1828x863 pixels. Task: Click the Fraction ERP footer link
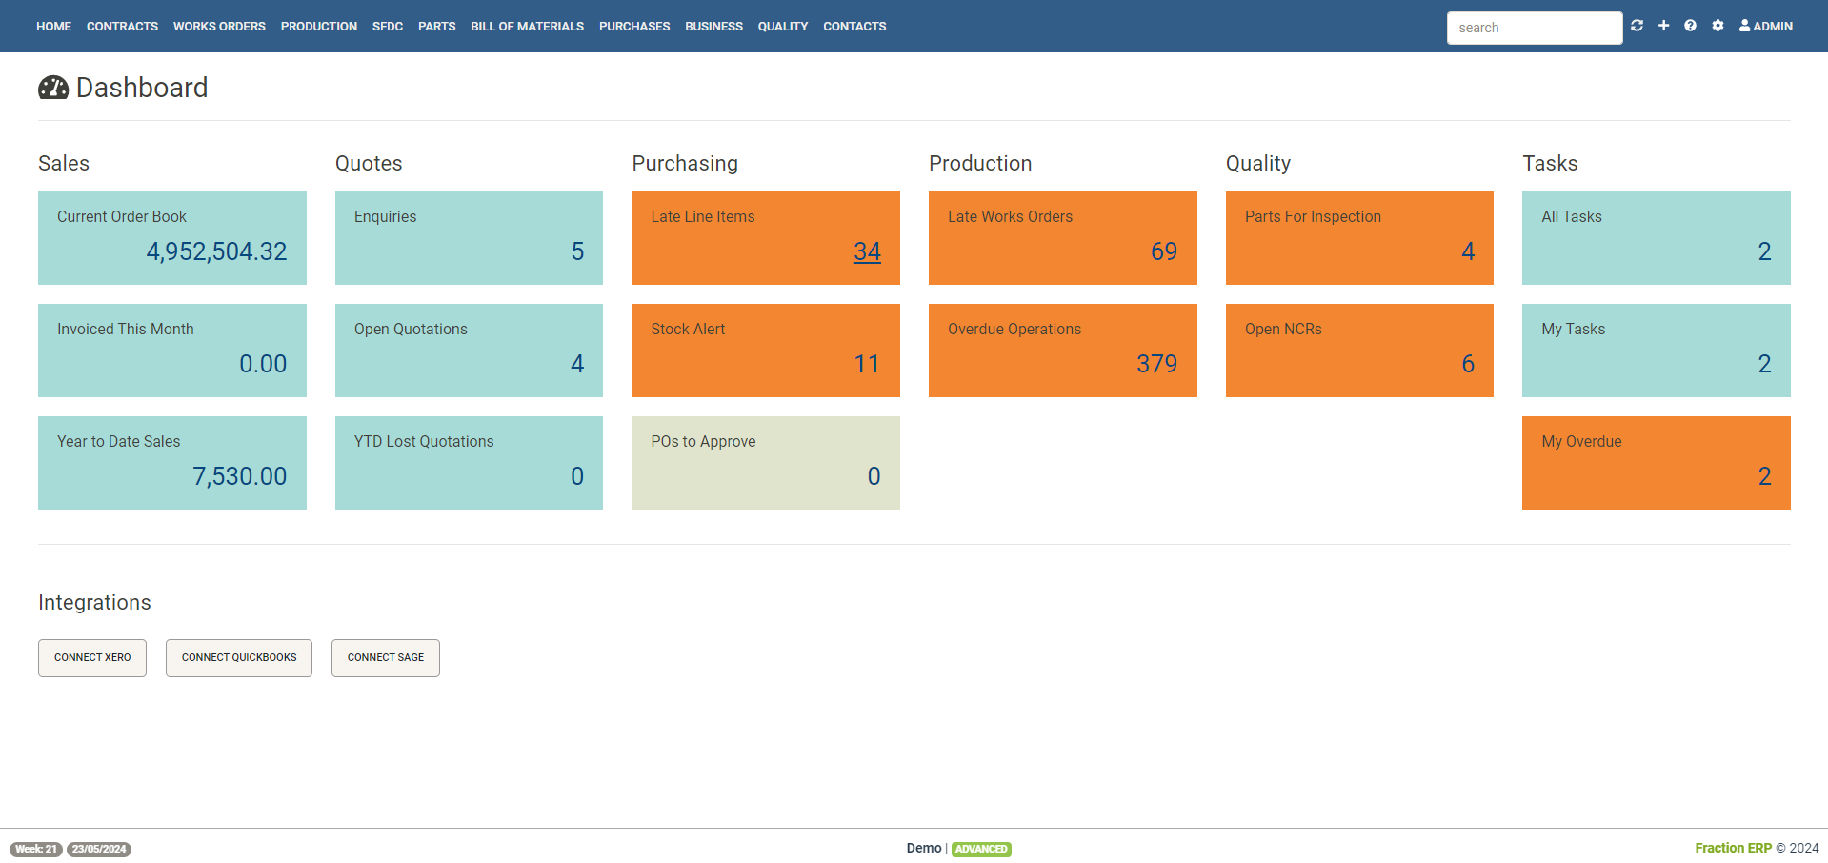pos(1734,848)
